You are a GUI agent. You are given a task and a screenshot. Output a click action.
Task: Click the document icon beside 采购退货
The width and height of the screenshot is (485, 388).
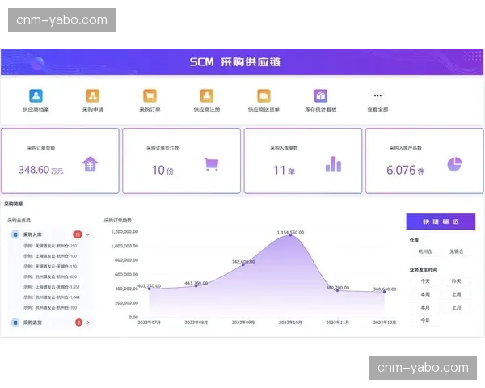(x=15, y=323)
